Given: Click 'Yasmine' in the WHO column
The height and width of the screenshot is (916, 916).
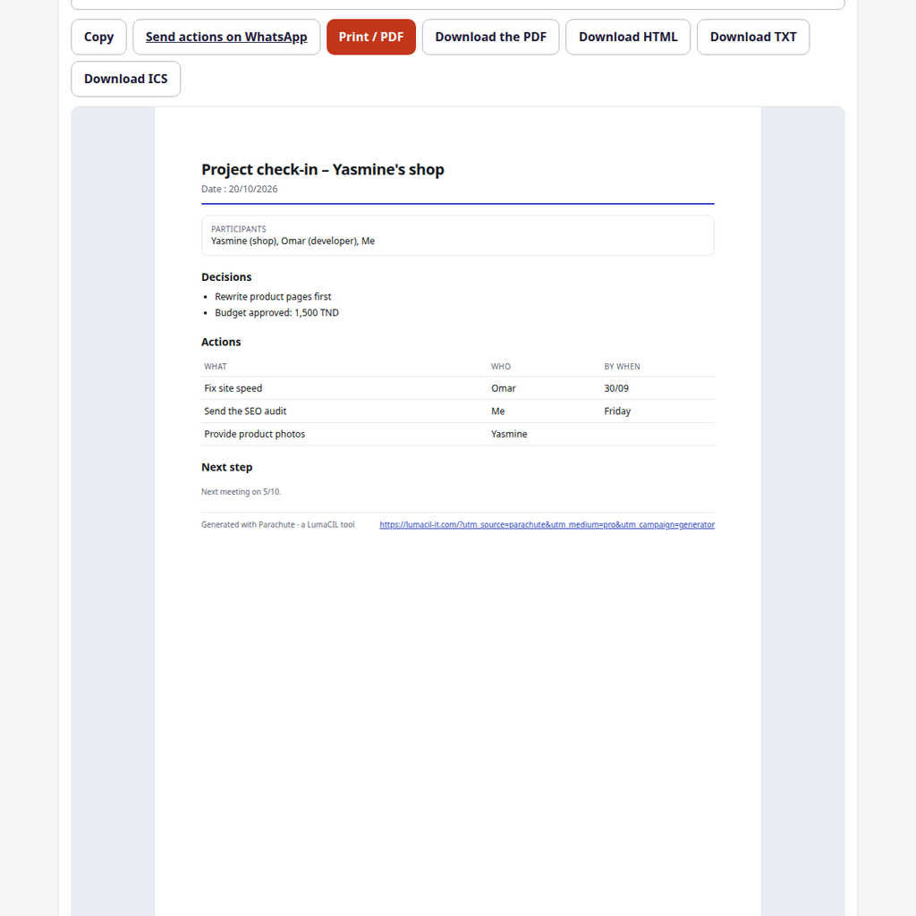Looking at the screenshot, I should point(509,434).
